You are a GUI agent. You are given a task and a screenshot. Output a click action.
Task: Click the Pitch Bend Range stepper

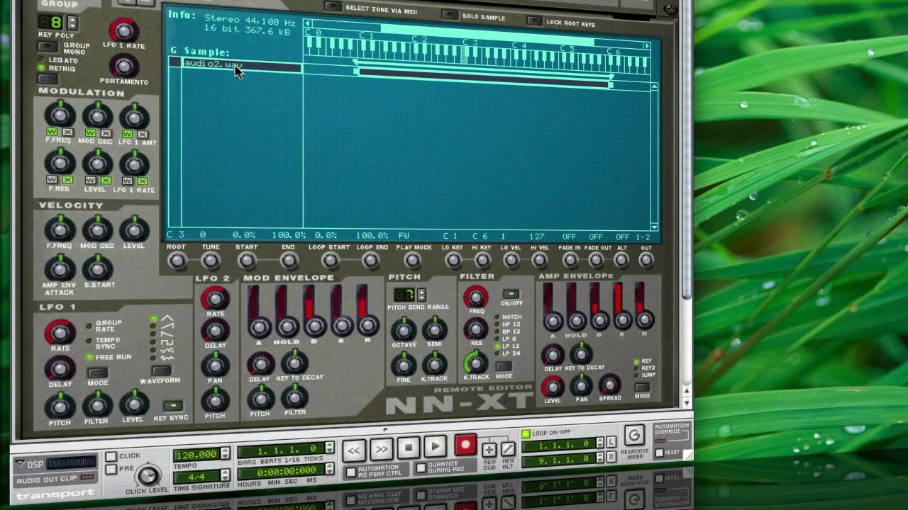(x=421, y=295)
